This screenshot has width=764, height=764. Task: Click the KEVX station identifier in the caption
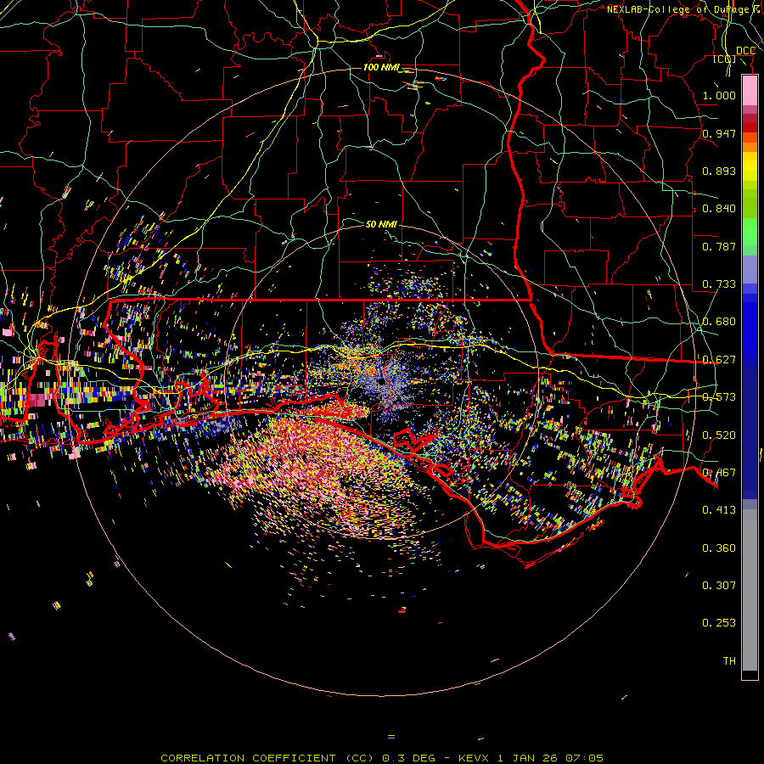(475, 758)
